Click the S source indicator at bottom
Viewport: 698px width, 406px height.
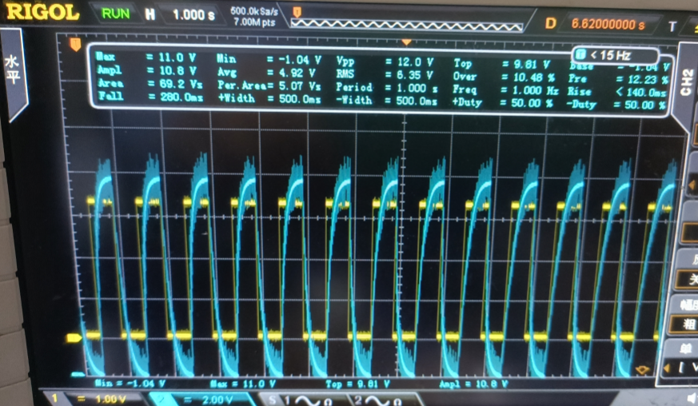[x=272, y=400]
